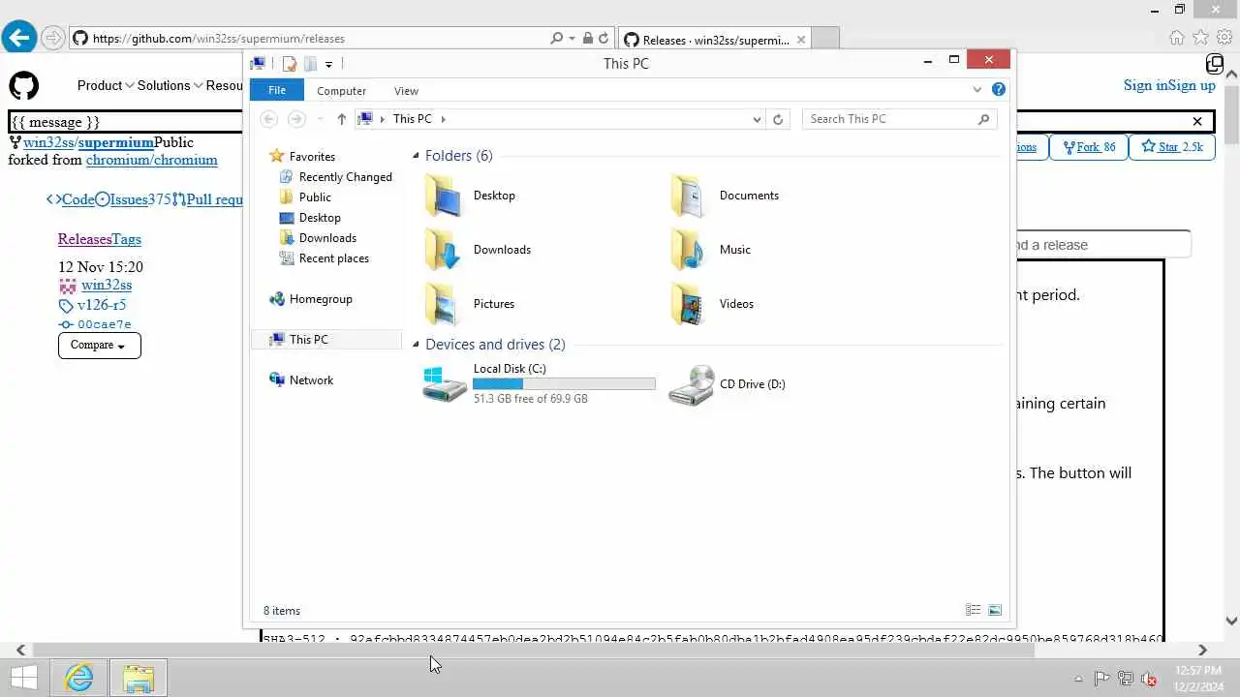This screenshot has width=1240, height=697.
Task: Switch to large icons view in status bar
Action: (x=994, y=610)
